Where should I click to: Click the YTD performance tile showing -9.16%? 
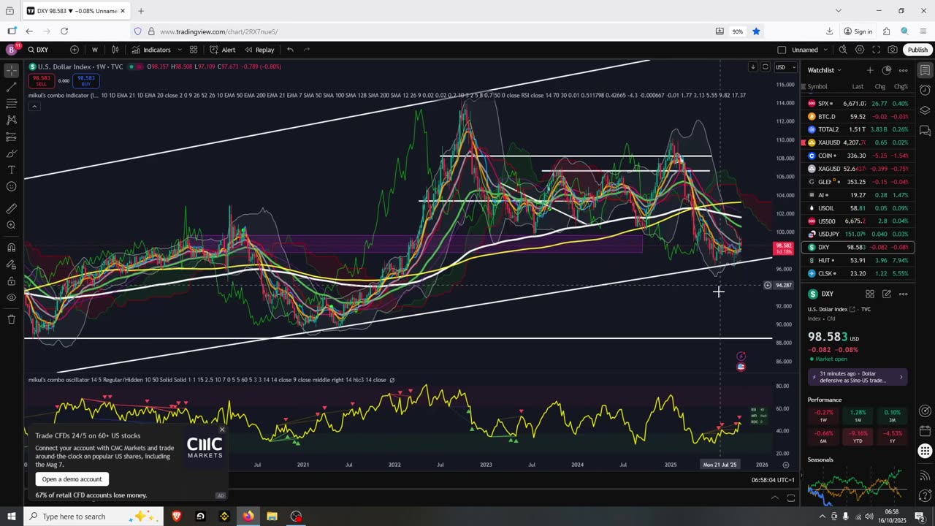(858, 436)
